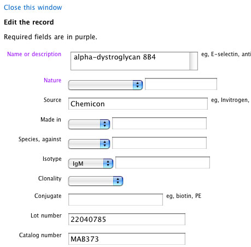This screenshot has height=247, width=251.
Task: Open the Species, against dropdown
Action: click(89, 144)
